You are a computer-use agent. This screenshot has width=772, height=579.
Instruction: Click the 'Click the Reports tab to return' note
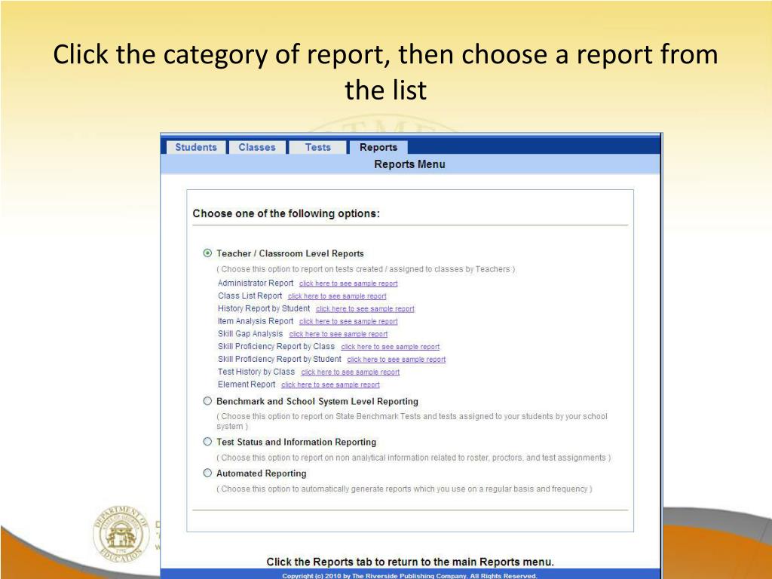point(410,562)
